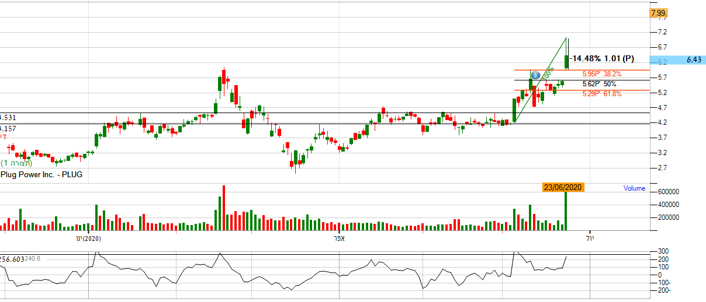Click the אפר month label on time axis

point(339,238)
